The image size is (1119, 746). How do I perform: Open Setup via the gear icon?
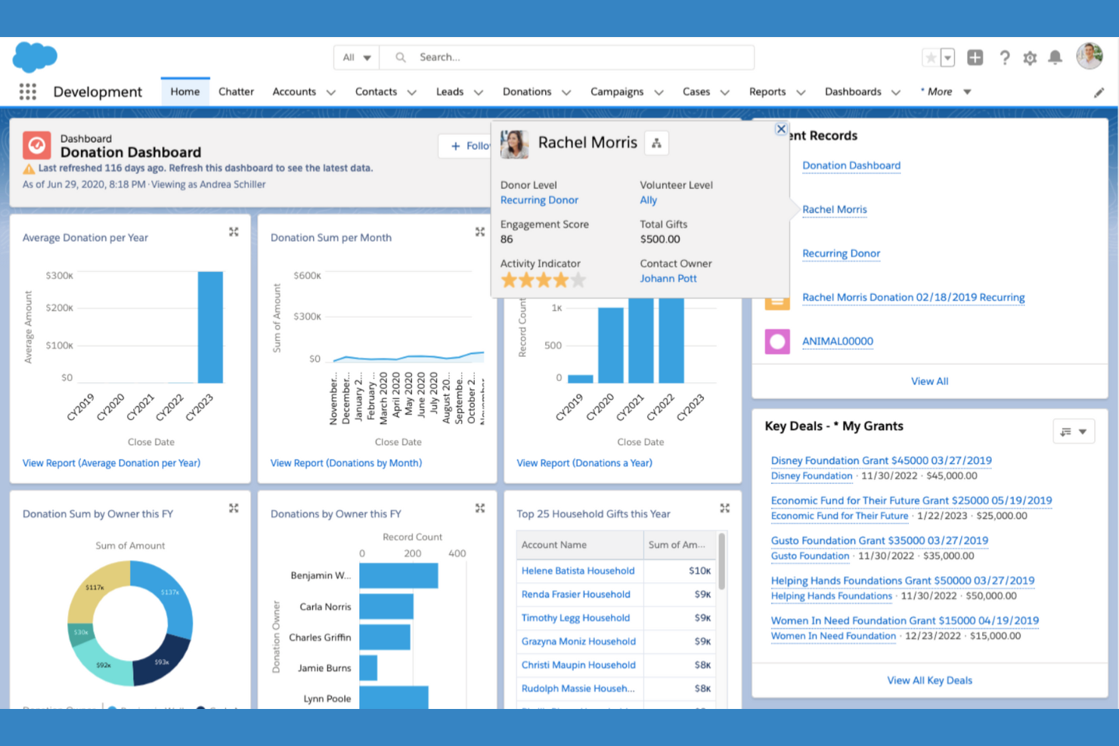coord(1030,57)
